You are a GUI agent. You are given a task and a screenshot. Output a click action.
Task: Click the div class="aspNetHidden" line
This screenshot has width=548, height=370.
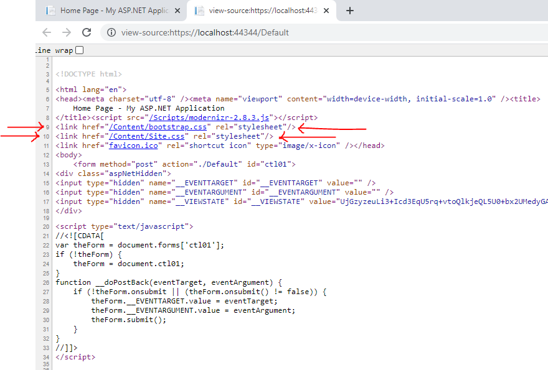point(113,173)
